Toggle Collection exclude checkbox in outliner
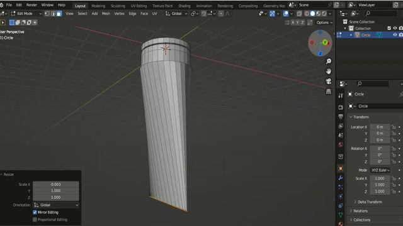 389,28
